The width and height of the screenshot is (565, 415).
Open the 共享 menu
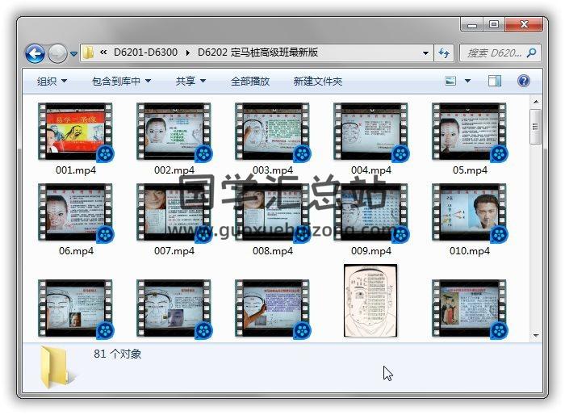pyautogui.click(x=190, y=81)
